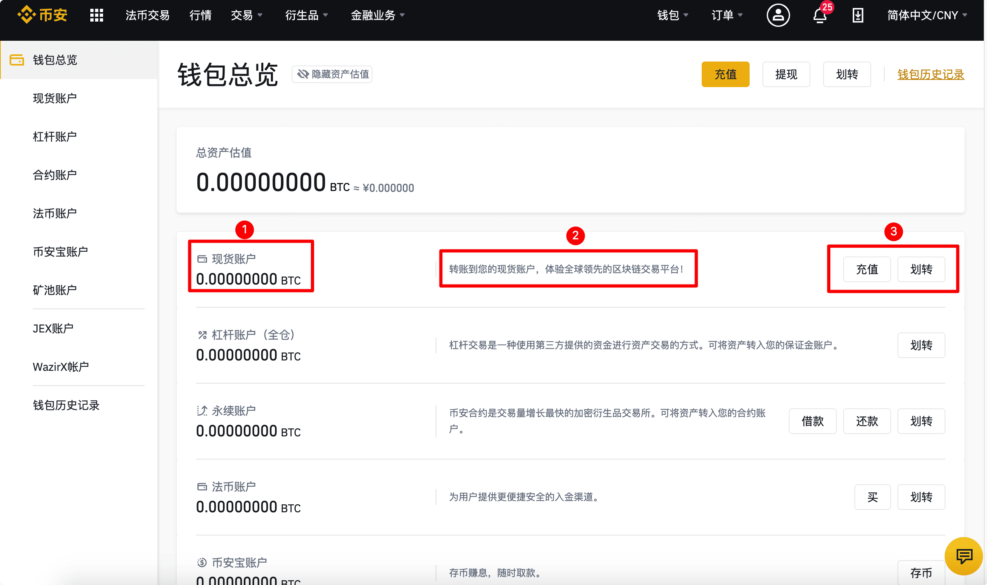987x585 pixels.
Task: Click 划转 in the 杠杆账户 row
Action: tap(921, 345)
